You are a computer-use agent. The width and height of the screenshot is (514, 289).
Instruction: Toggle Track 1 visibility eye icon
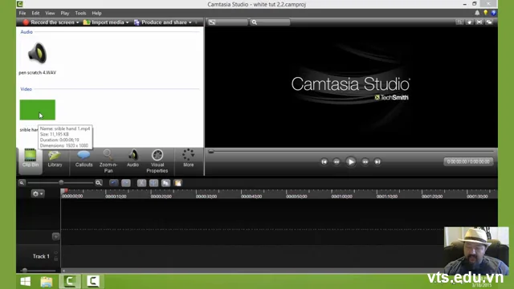pos(55,253)
